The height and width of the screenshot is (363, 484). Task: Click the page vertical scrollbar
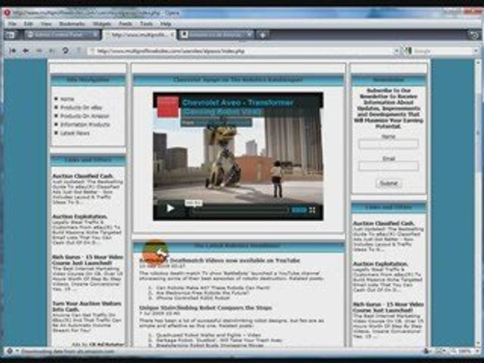click(x=479, y=133)
